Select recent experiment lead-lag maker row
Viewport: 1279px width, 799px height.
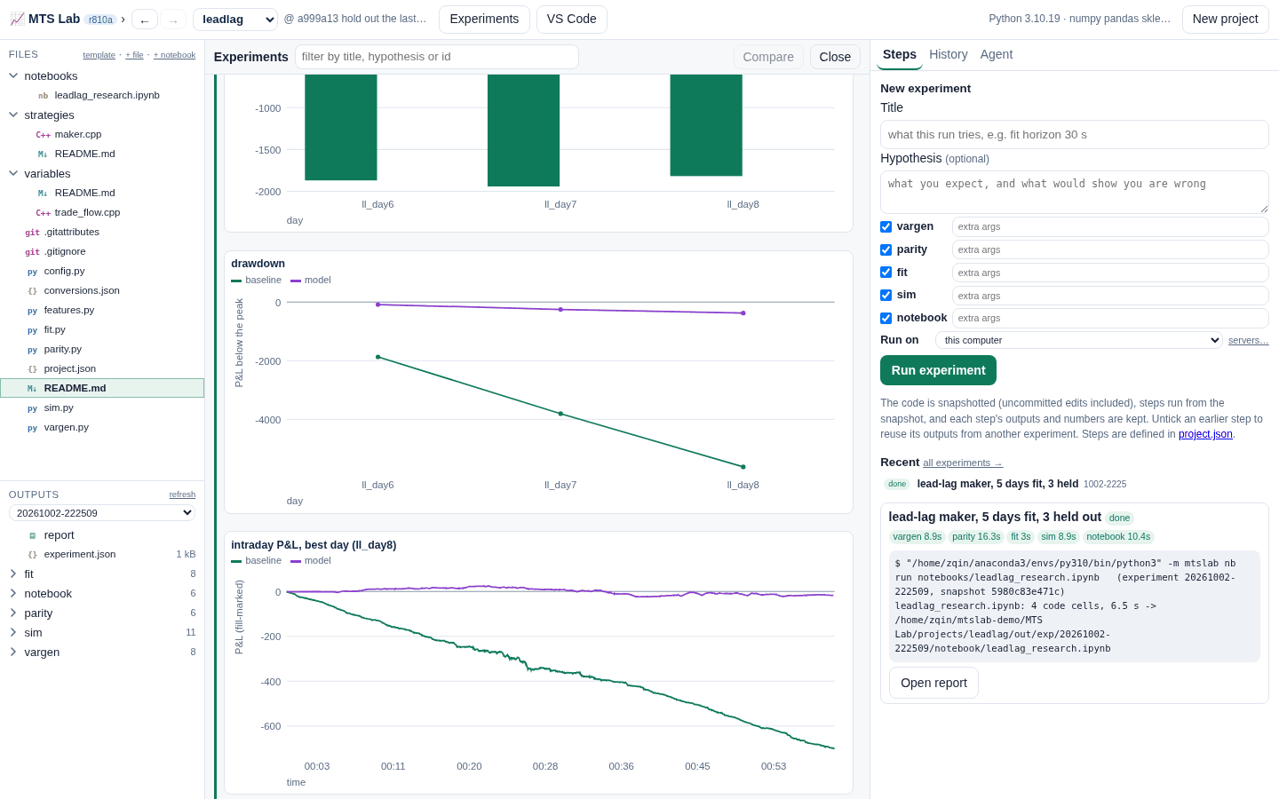tap(1075, 484)
